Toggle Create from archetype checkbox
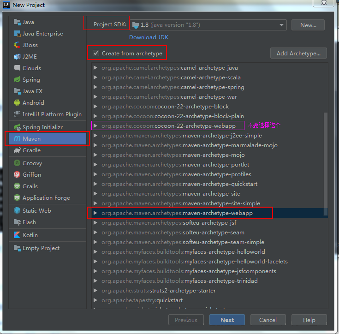Viewport: 339px width, 334px height. (x=96, y=53)
